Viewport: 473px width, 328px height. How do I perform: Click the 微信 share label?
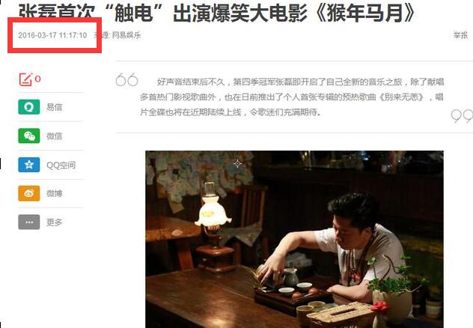click(x=55, y=136)
